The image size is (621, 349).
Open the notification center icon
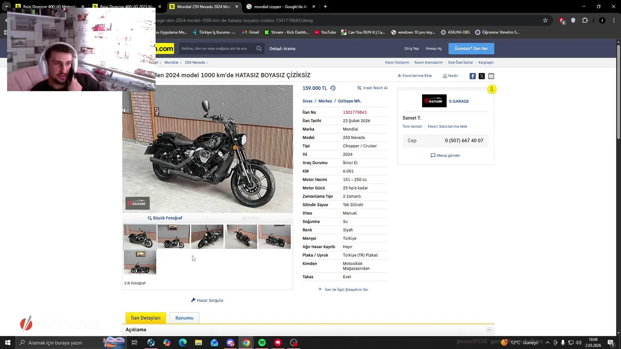coord(610,343)
